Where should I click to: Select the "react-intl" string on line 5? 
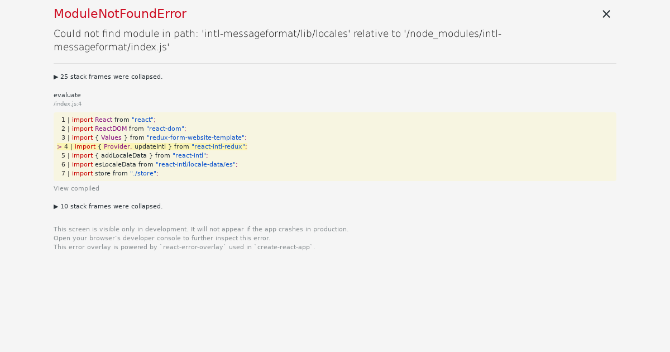(189, 155)
